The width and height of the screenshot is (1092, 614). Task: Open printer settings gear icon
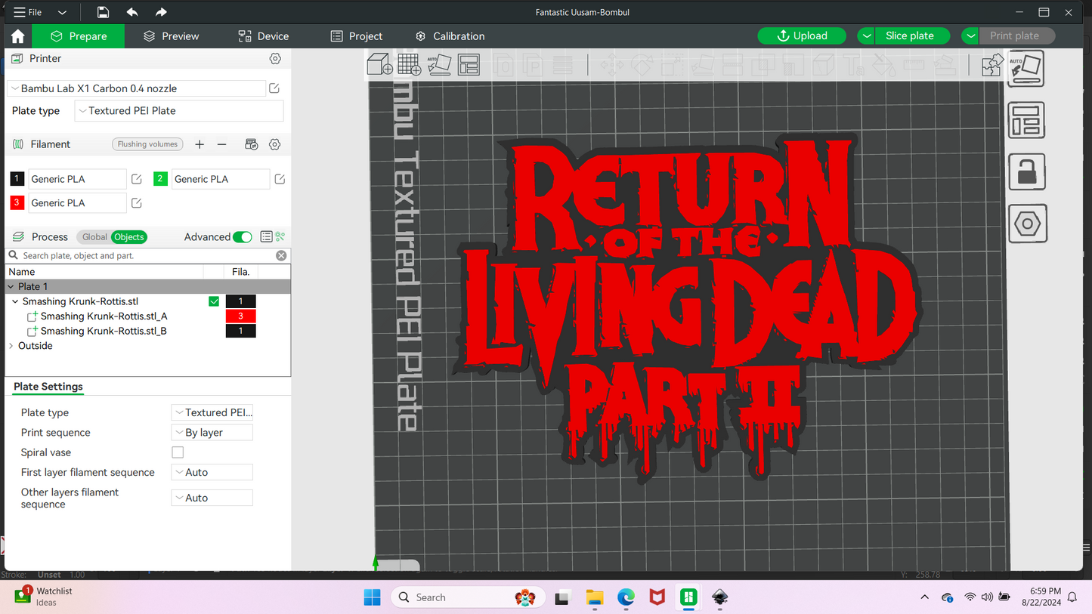[x=275, y=58]
